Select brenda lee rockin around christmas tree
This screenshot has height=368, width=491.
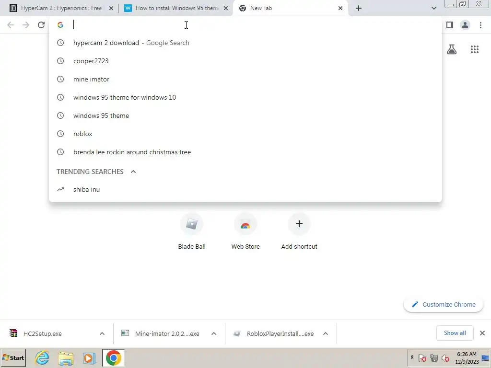pyautogui.click(x=245, y=152)
